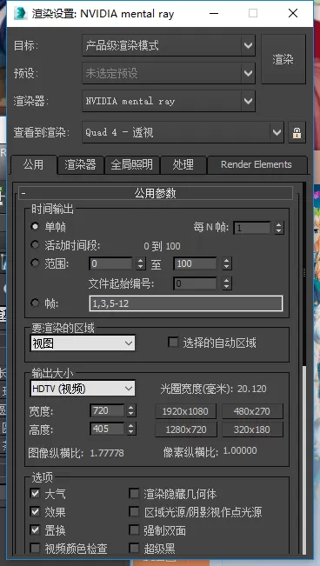Switch to the 处理 tab
This screenshot has height=566, width=320.
pyautogui.click(x=183, y=164)
